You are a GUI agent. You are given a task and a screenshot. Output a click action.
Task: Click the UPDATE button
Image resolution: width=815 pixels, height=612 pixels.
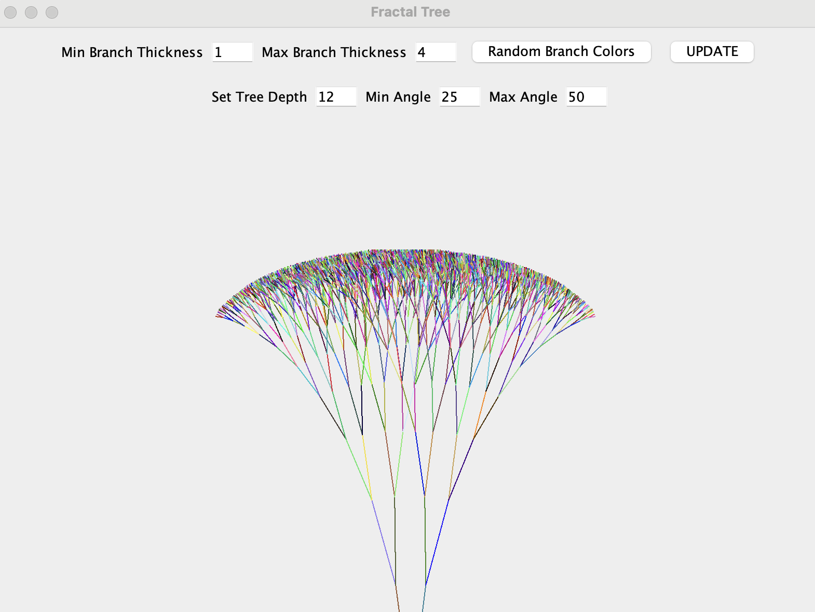click(x=712, y=52)
